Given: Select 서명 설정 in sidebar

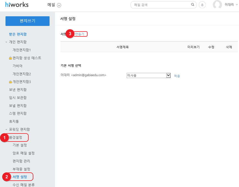Looking at the screenshot, I should (x=20, y=177).
